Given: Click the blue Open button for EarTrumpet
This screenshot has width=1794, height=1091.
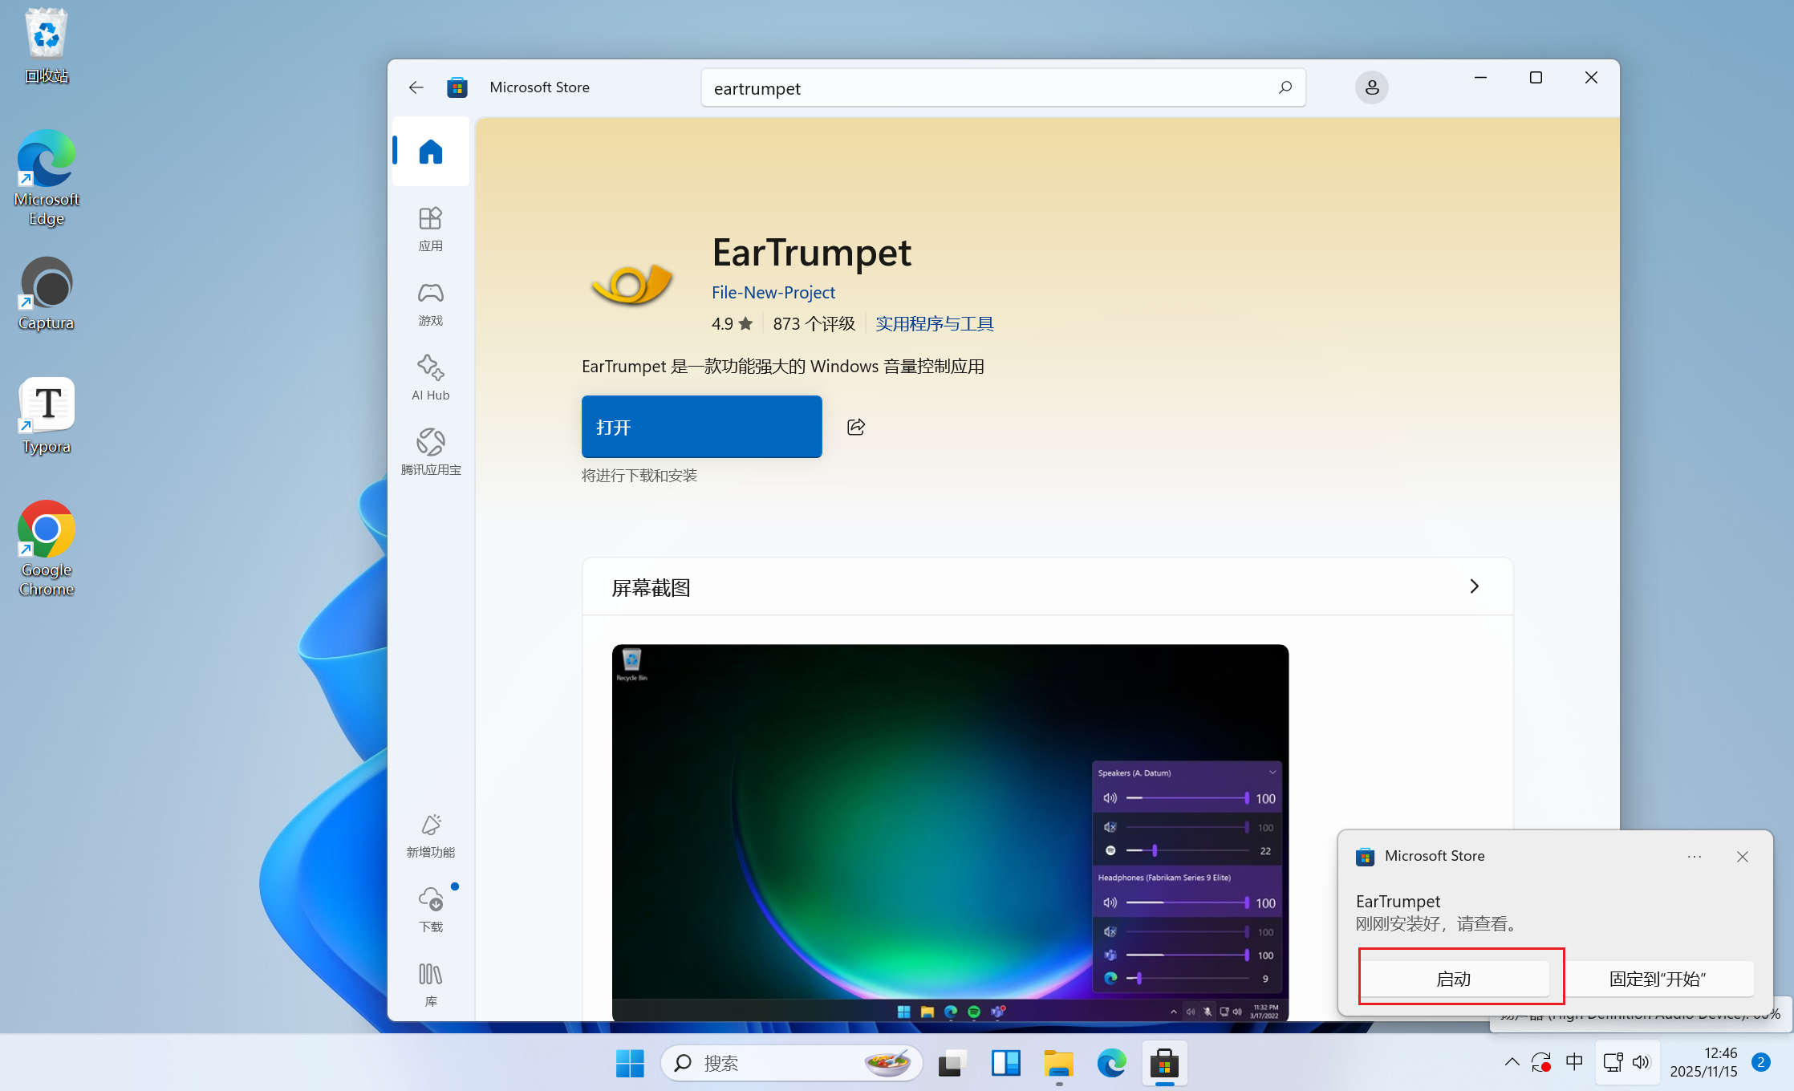Looking at the screenshot, I should tap(701, 427).
